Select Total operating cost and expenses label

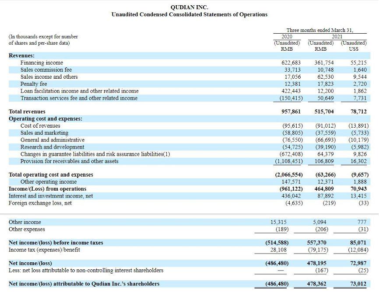pos(51,174)
